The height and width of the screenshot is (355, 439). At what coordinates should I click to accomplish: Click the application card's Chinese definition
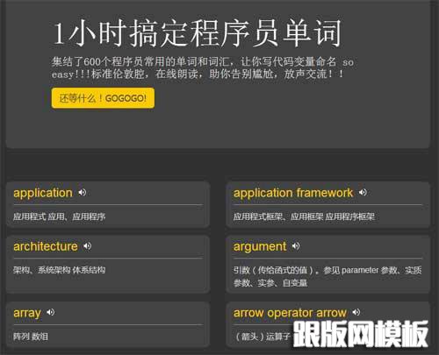(x=59, y=217)
